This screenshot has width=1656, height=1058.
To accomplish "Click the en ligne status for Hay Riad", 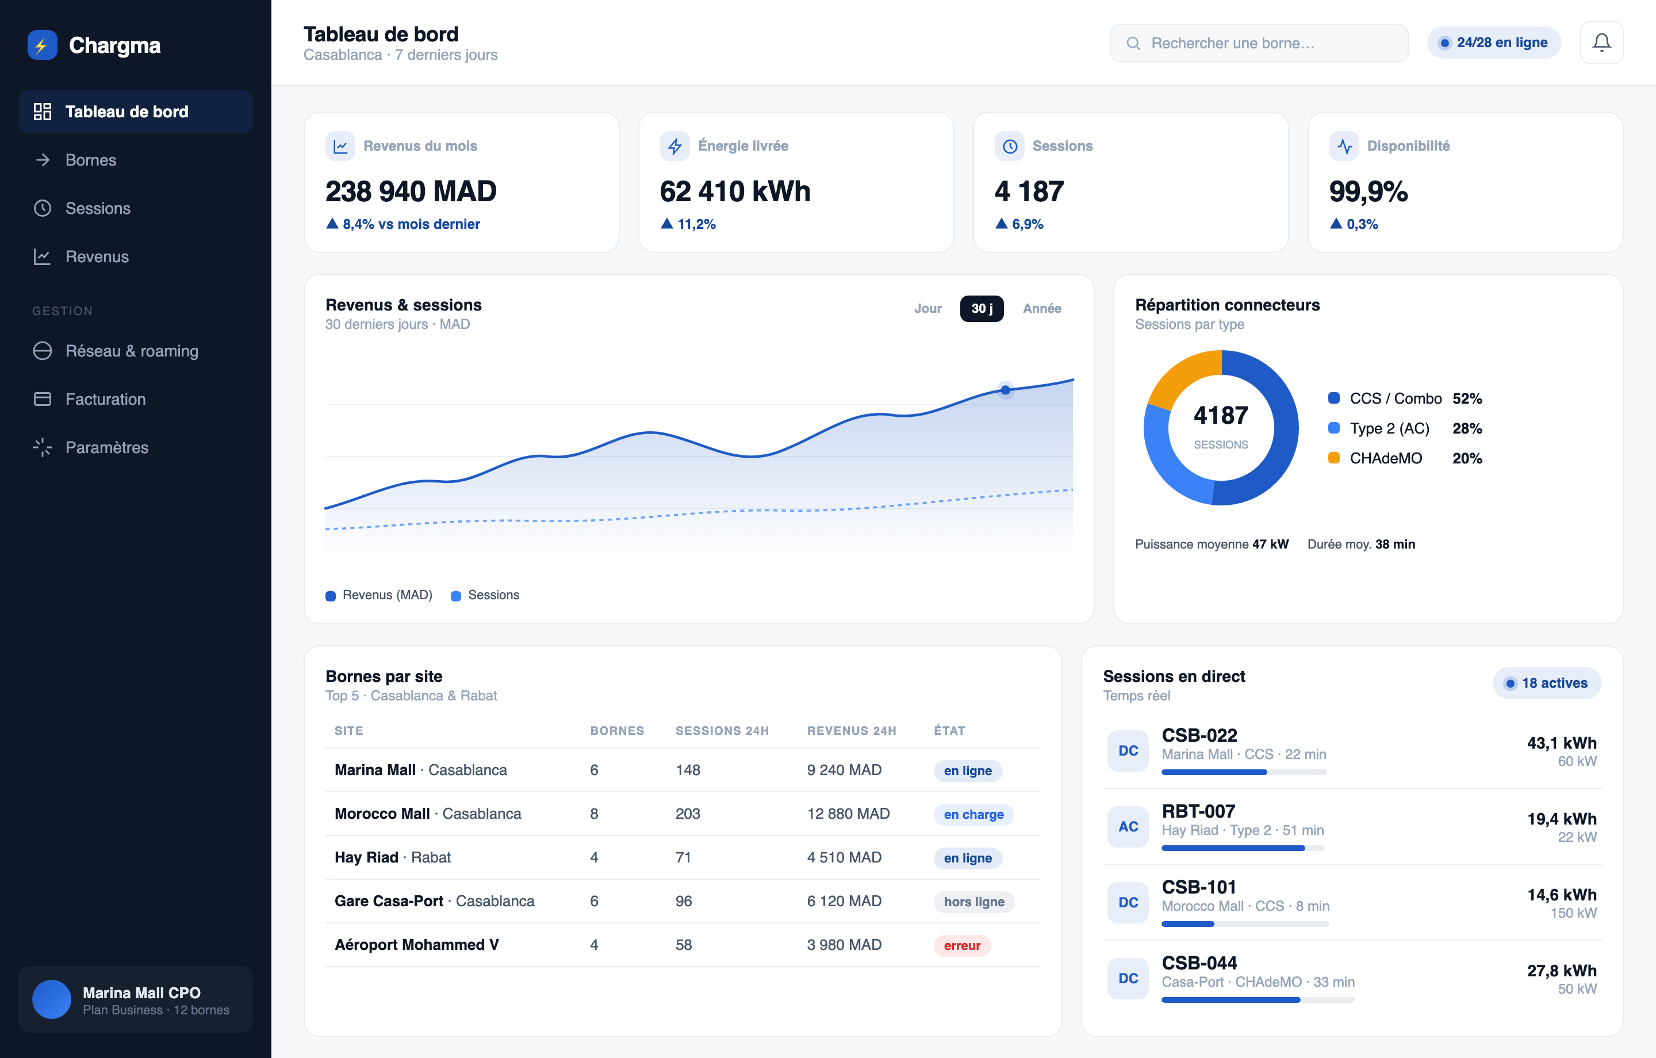I will click(968, 858).
